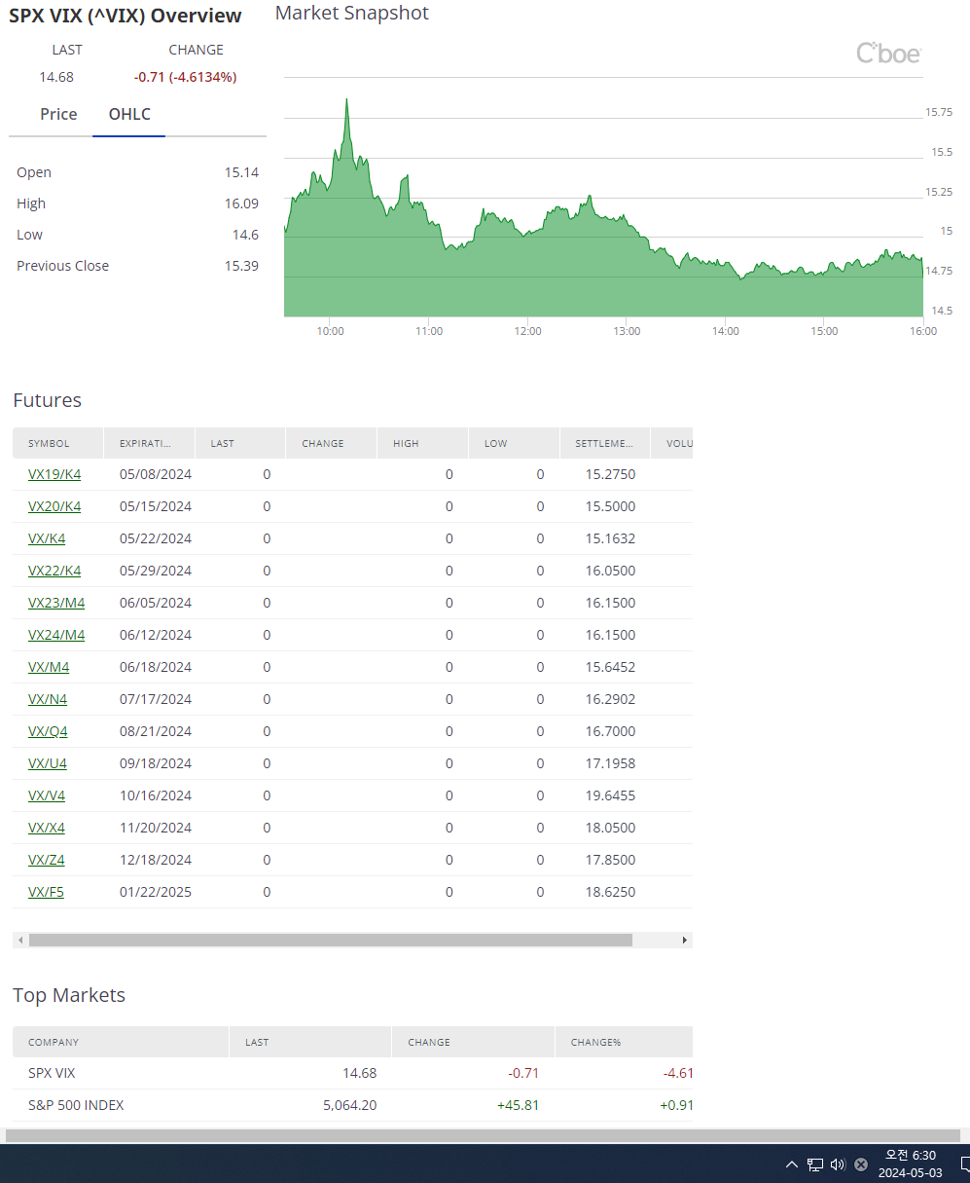970x1183 pixels.
Task: Open the VX20/K4 futures link
Action: tap(54, 506)
